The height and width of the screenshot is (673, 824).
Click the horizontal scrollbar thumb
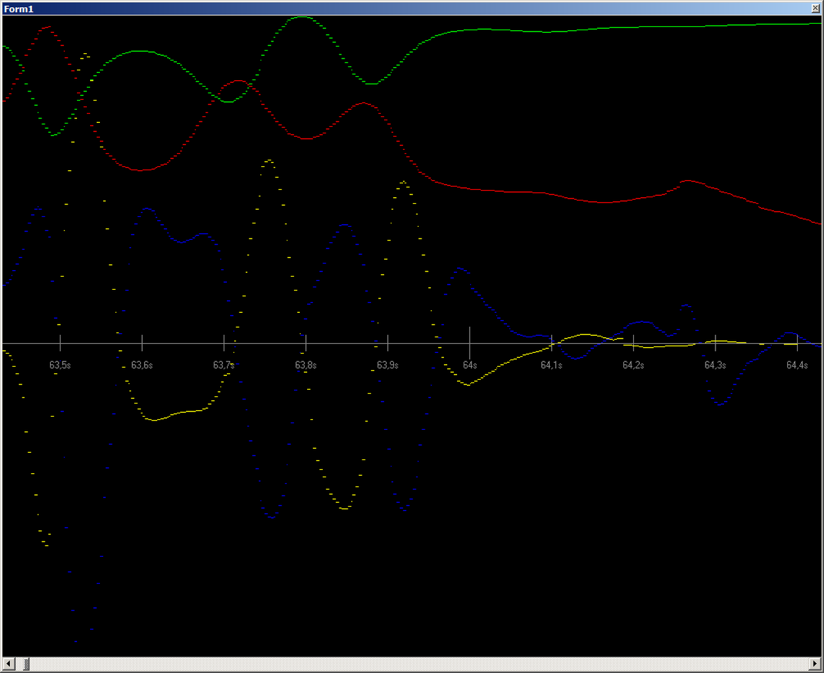click(x=26, y=664)
